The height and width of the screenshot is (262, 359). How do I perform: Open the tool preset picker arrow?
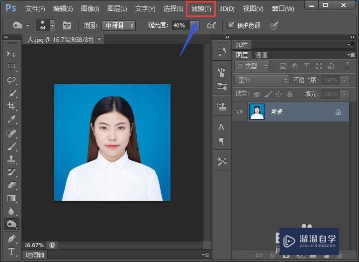[27, 25]
